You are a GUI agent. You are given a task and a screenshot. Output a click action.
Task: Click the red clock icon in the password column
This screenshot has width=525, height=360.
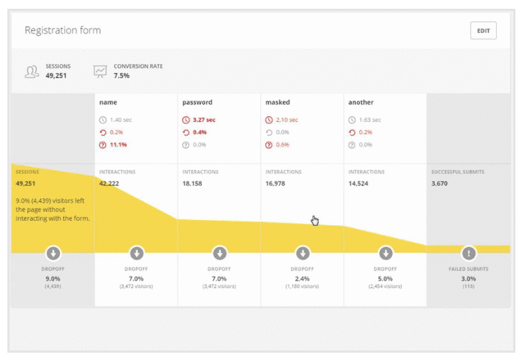186,120
